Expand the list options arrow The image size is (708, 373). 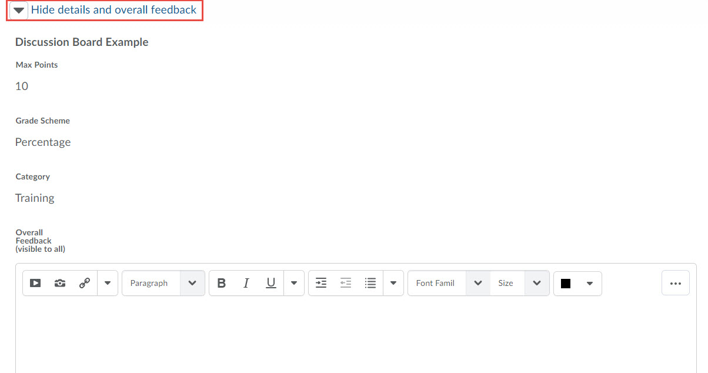[x=393, y=283]
